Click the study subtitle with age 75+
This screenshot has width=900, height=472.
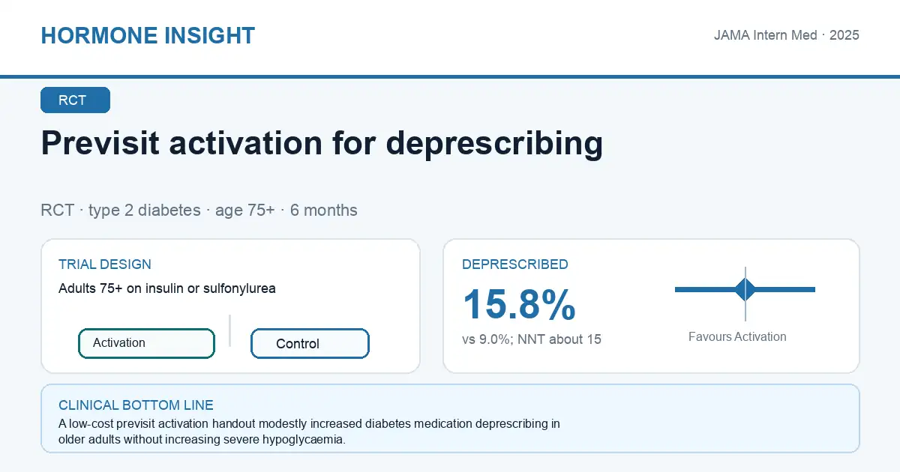(199, 211)
